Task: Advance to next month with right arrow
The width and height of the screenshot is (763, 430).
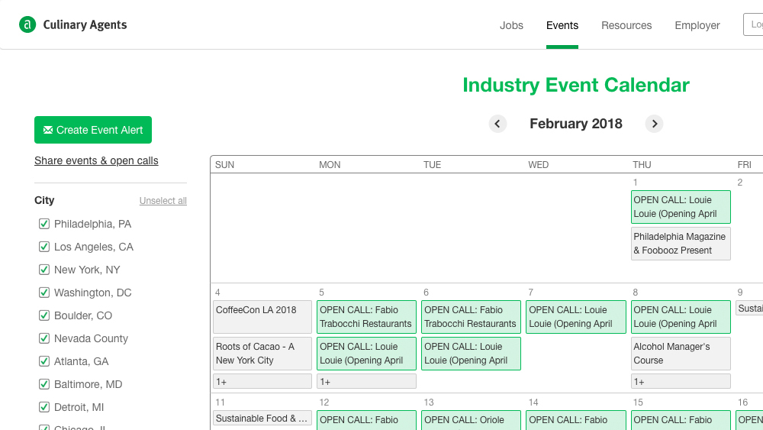Action: coord(655,124)
